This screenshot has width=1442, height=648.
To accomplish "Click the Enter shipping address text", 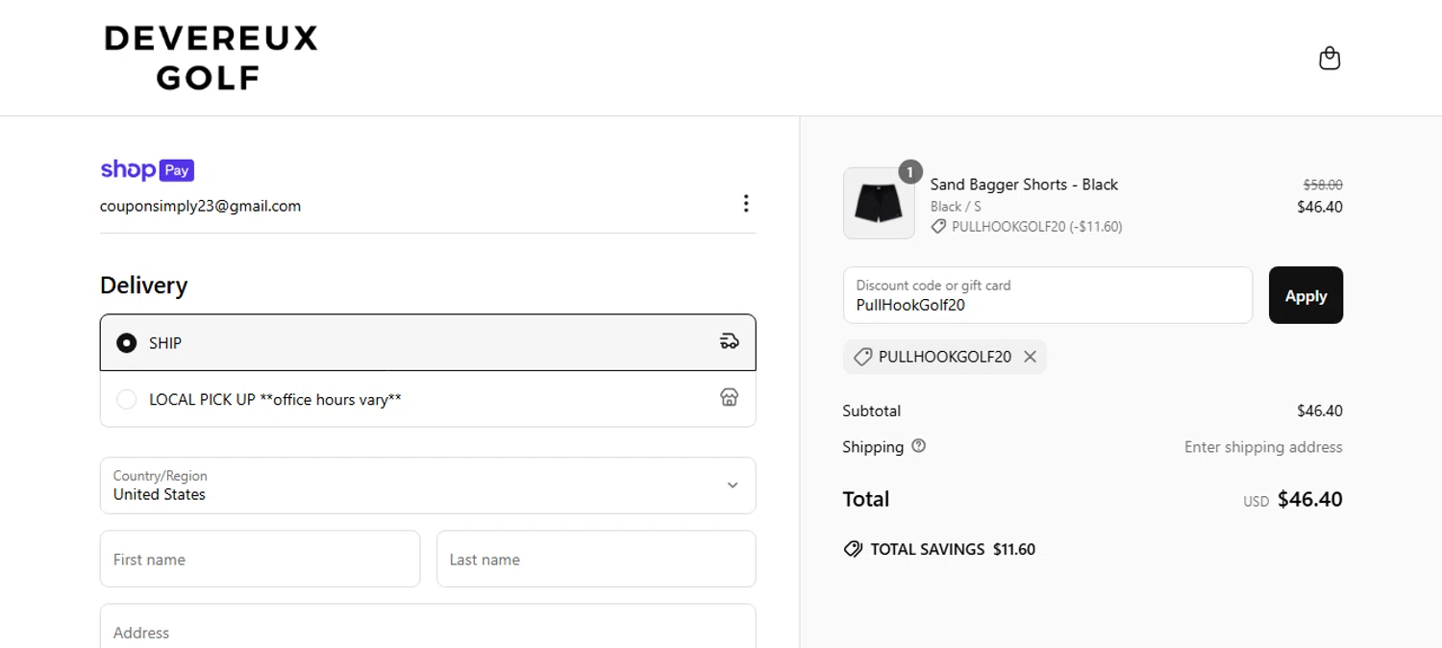I will [x=1263, y=447].
